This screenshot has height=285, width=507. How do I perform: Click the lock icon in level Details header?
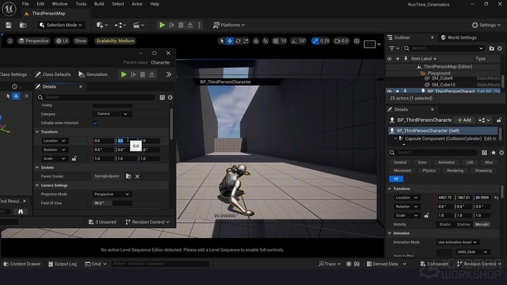499,120
